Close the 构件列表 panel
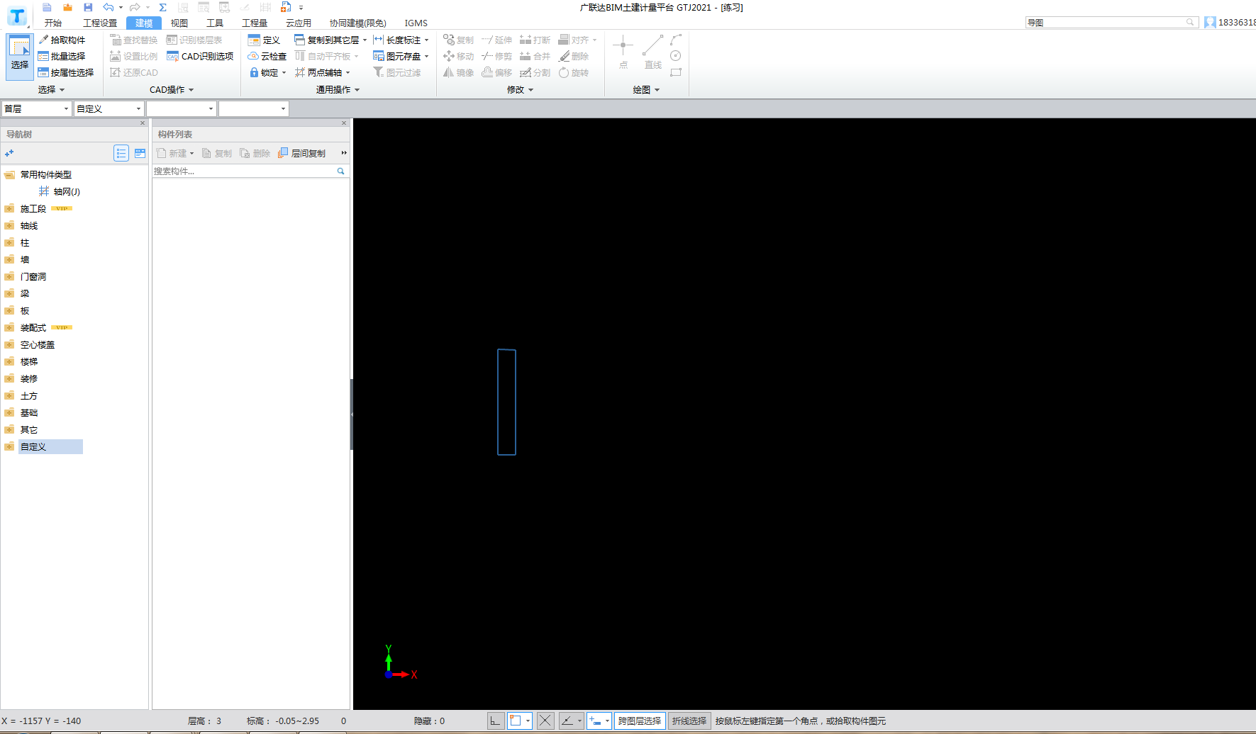The width and height of the screenshot is (1256, 734). point(344,123)
